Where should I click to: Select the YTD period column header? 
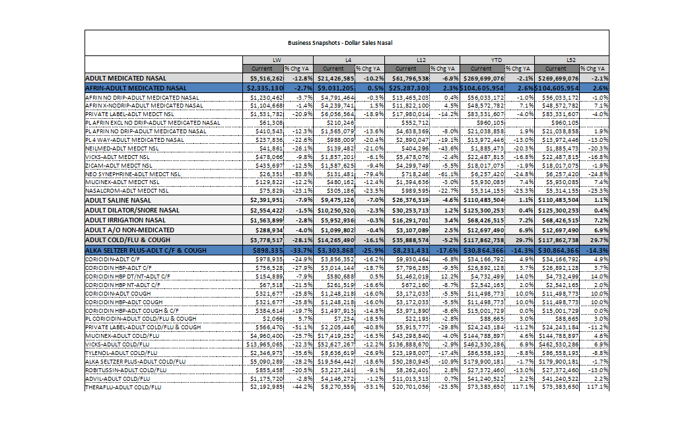click(x=497, y=60)
